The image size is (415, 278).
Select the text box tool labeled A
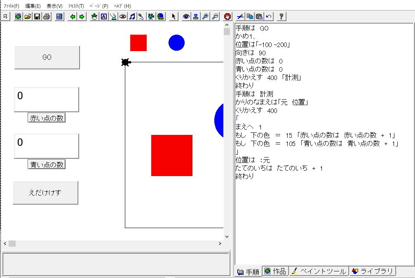click(104, 16)
